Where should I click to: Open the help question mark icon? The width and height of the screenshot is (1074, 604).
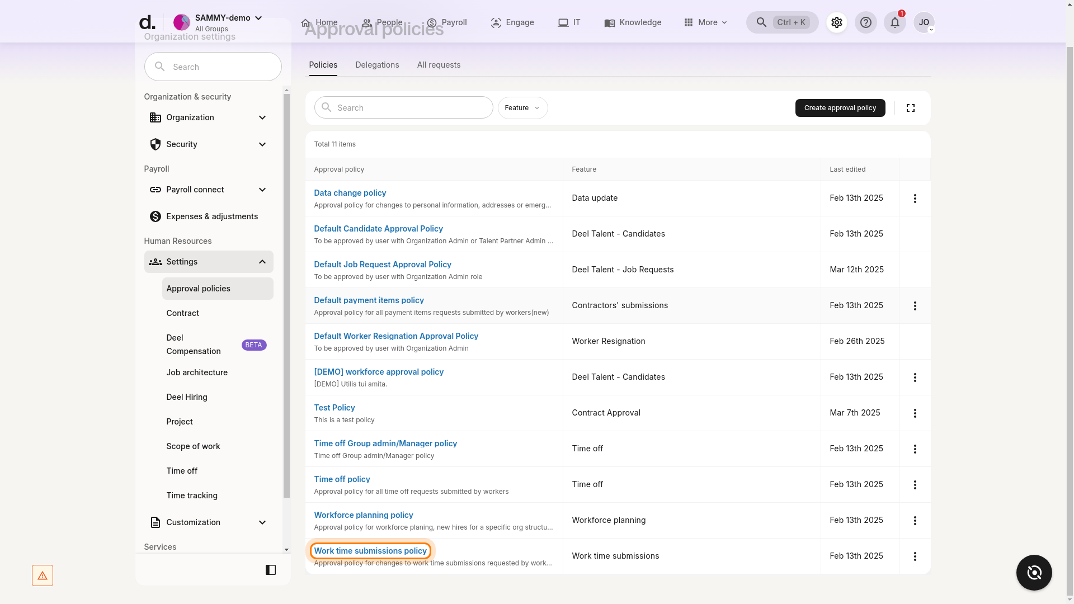(x=865, y=22)
